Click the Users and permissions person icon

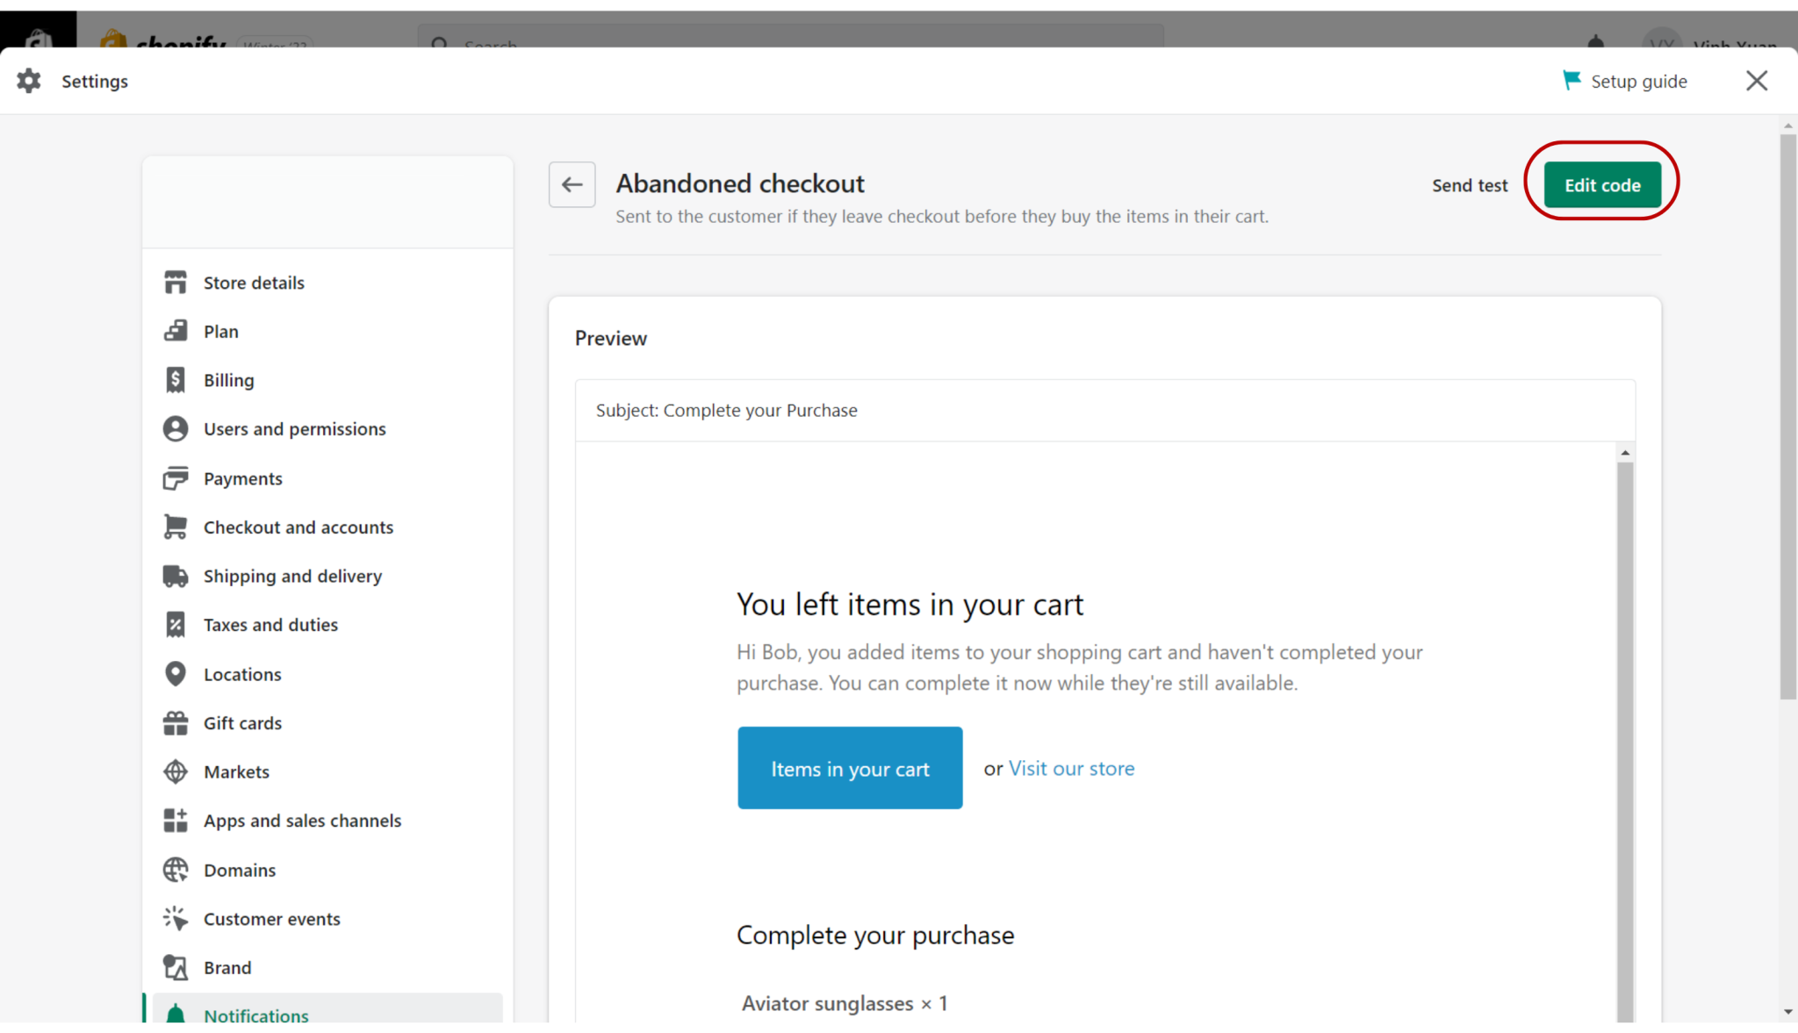(176, 429)
